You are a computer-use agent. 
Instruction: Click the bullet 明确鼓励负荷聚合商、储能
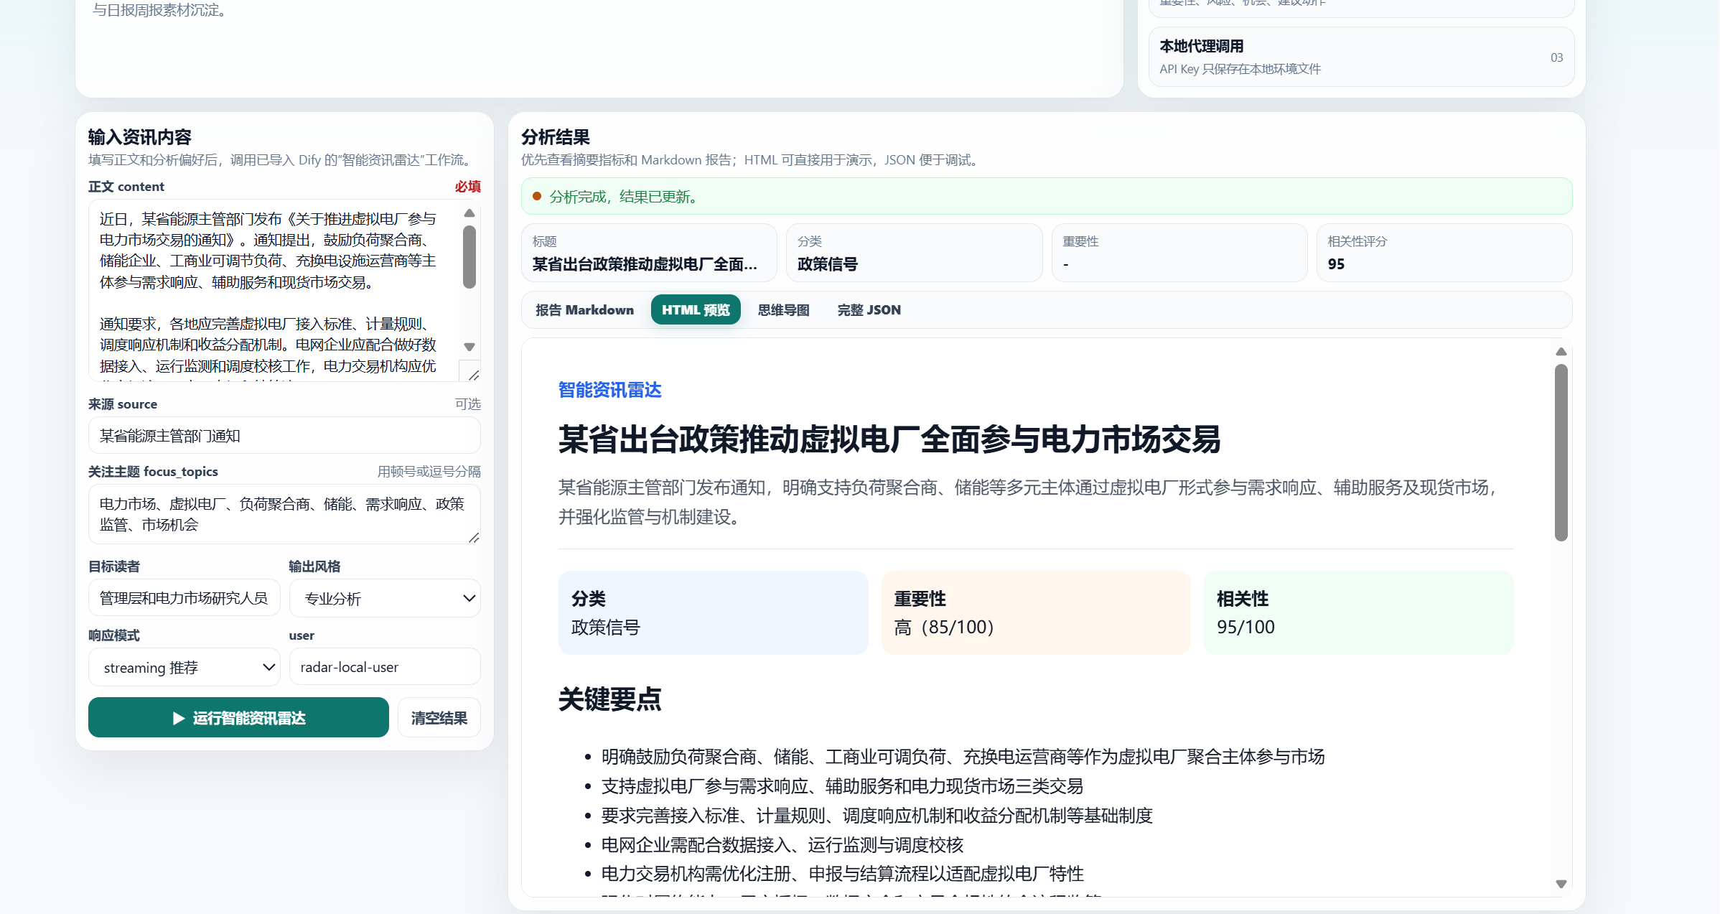click(963, 757)
